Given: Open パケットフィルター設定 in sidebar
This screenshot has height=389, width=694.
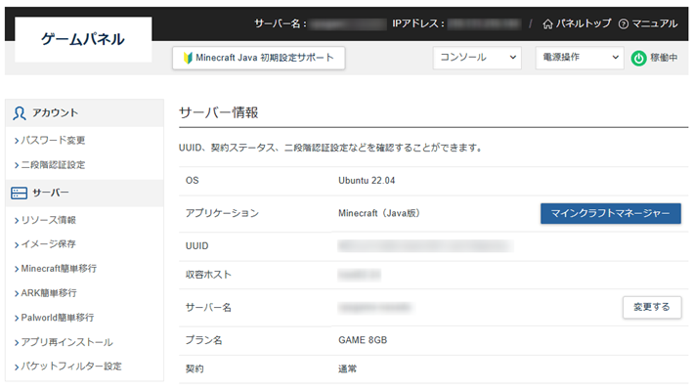Looking at the screenshot, I should tap(71, 367).
